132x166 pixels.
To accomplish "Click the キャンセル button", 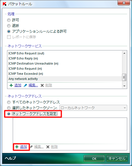I will pos(117,158).
